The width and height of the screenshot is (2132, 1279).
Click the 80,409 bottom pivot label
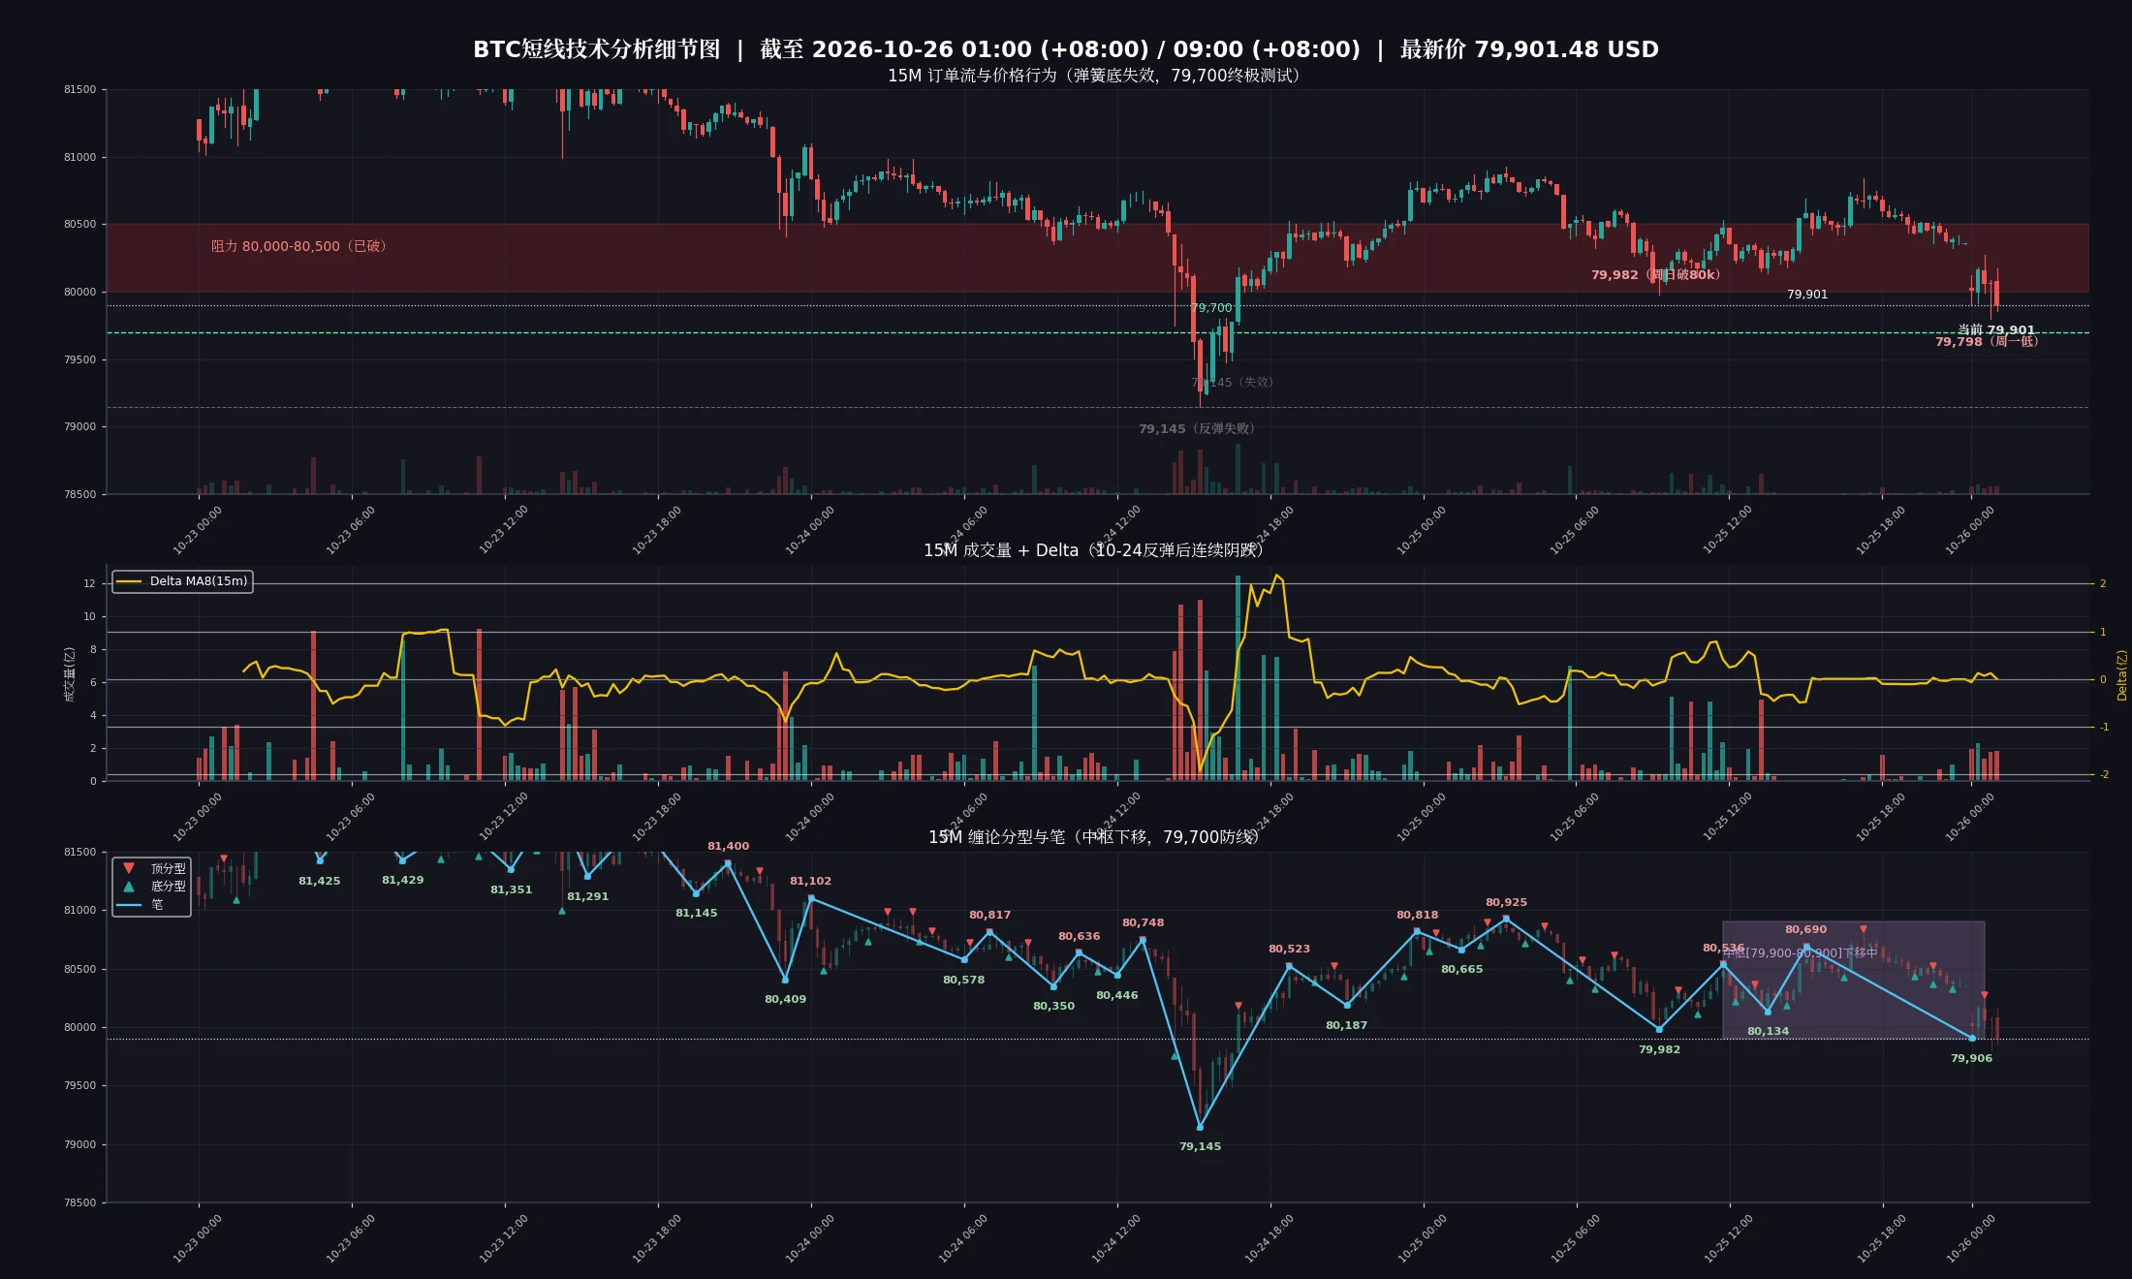(786, 999)
